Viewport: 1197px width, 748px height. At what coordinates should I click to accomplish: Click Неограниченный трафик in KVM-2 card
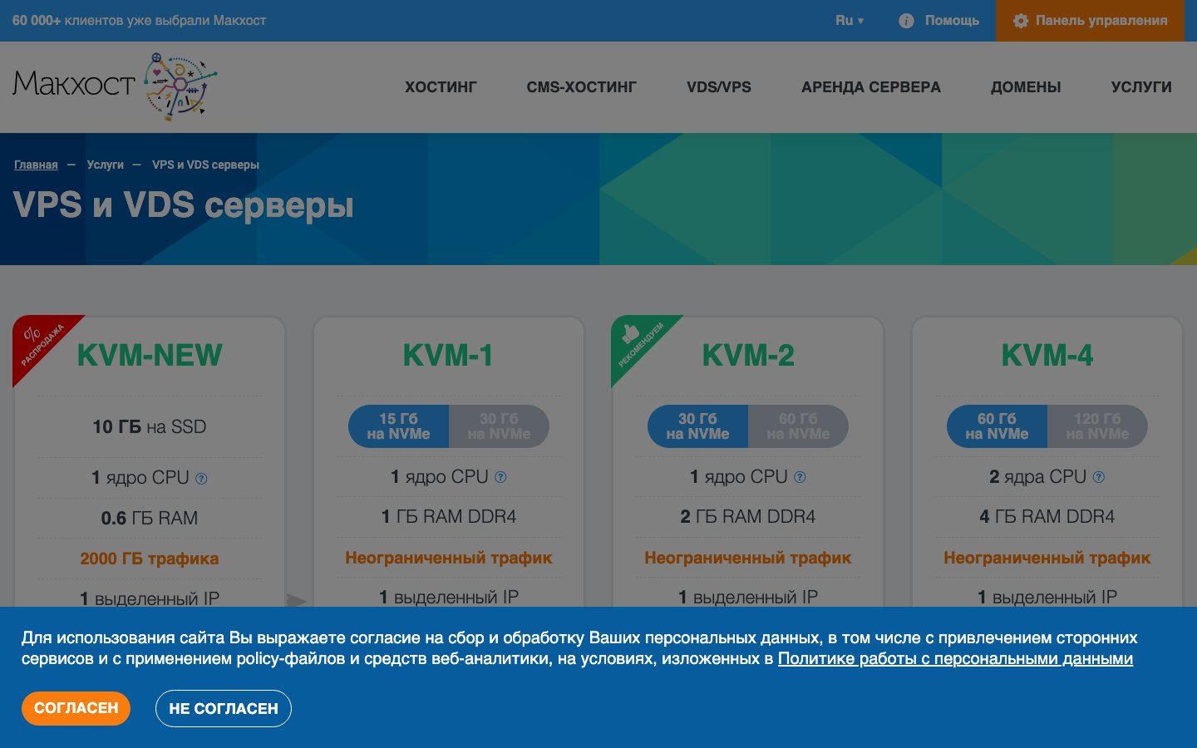click(x=748, y=558)
